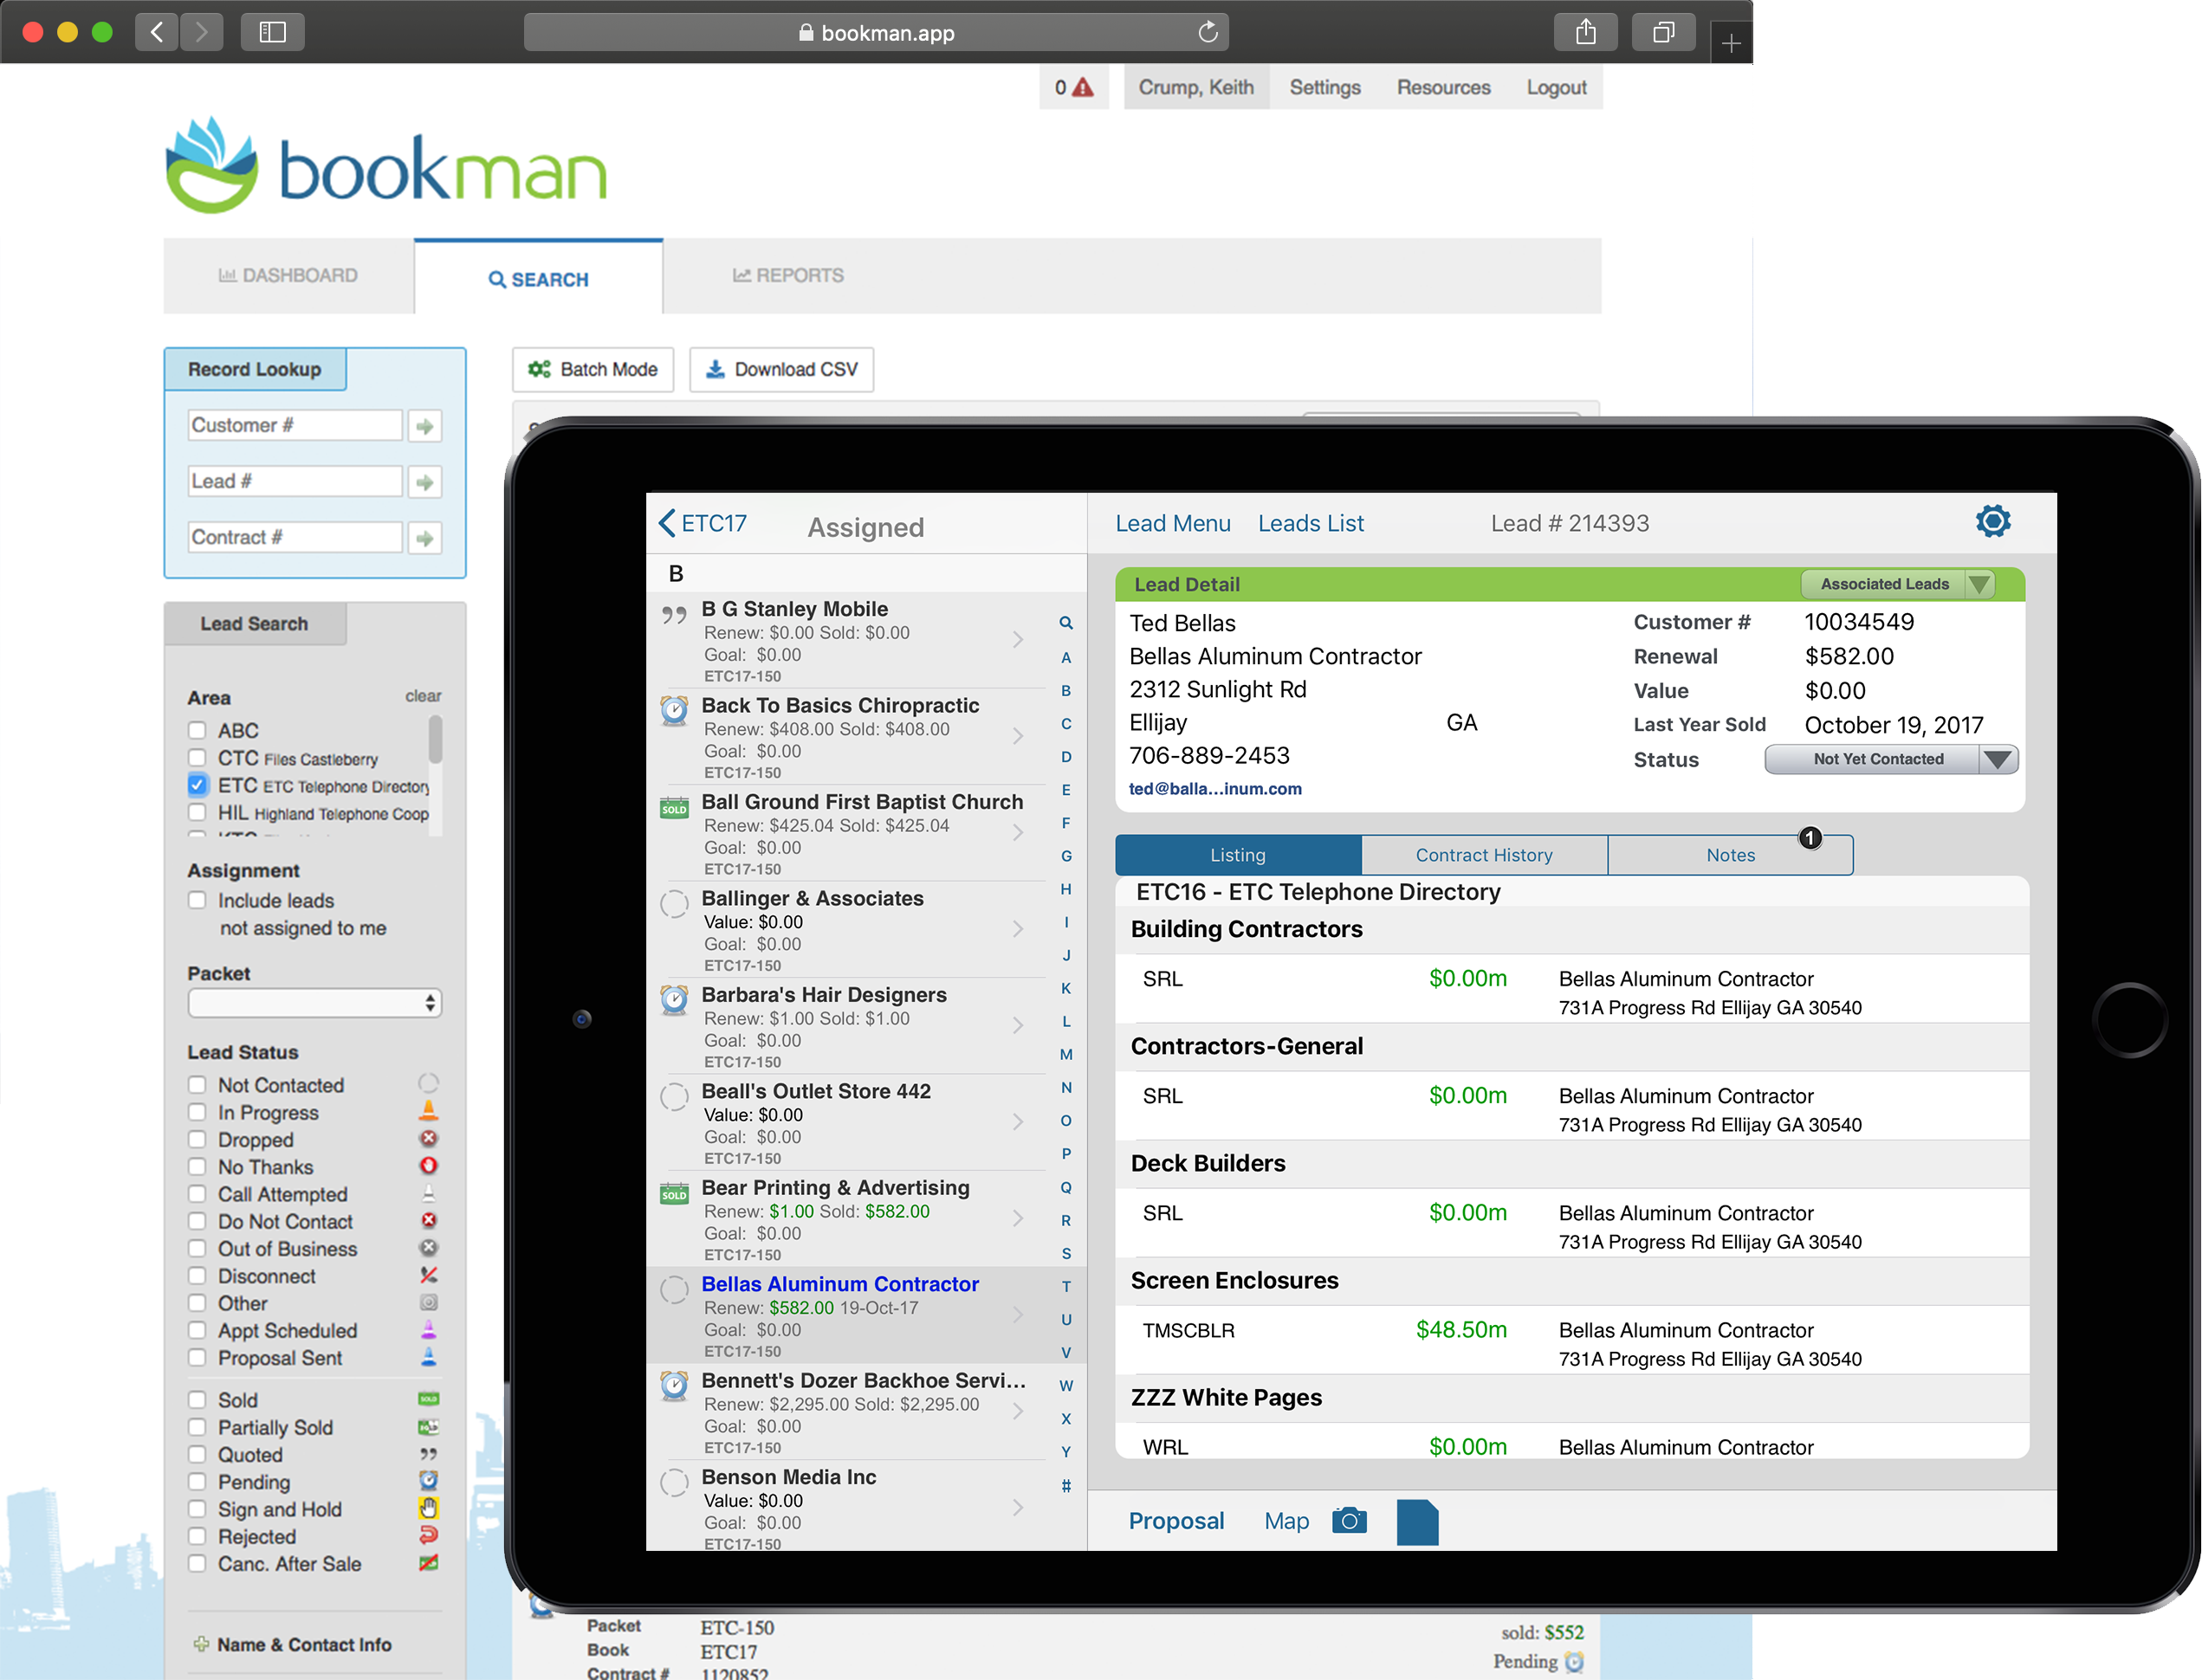Switch to the Contract History tab

pos(1483,855)
